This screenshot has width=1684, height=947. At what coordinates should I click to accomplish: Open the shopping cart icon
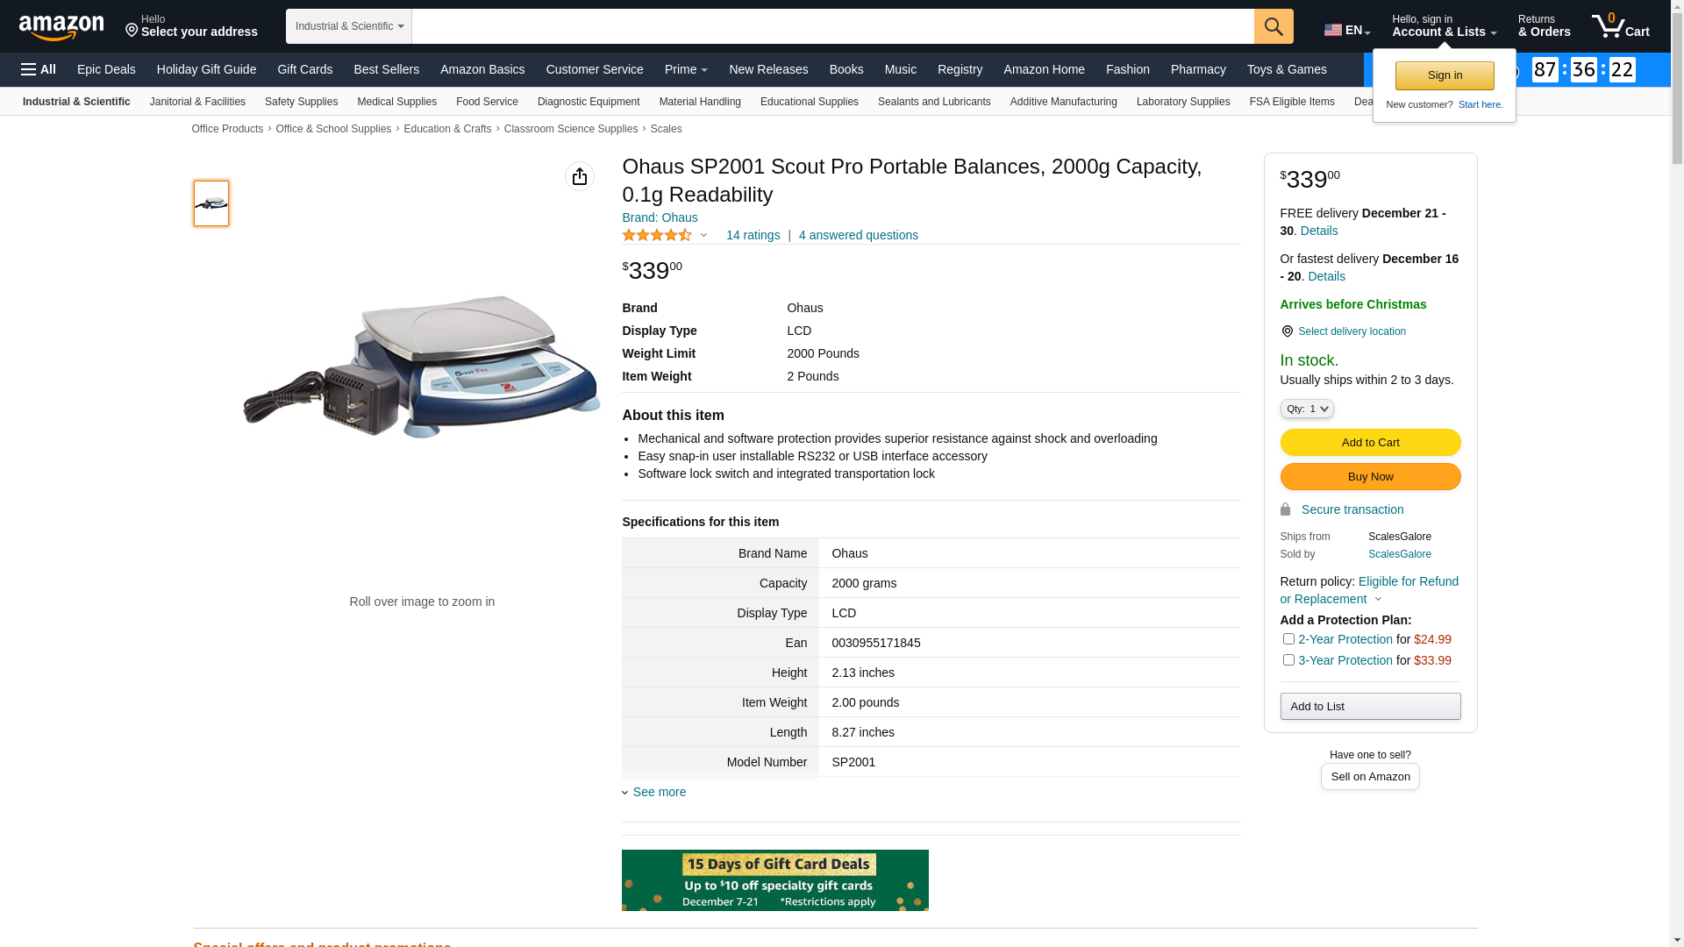tap(1619, 26)
